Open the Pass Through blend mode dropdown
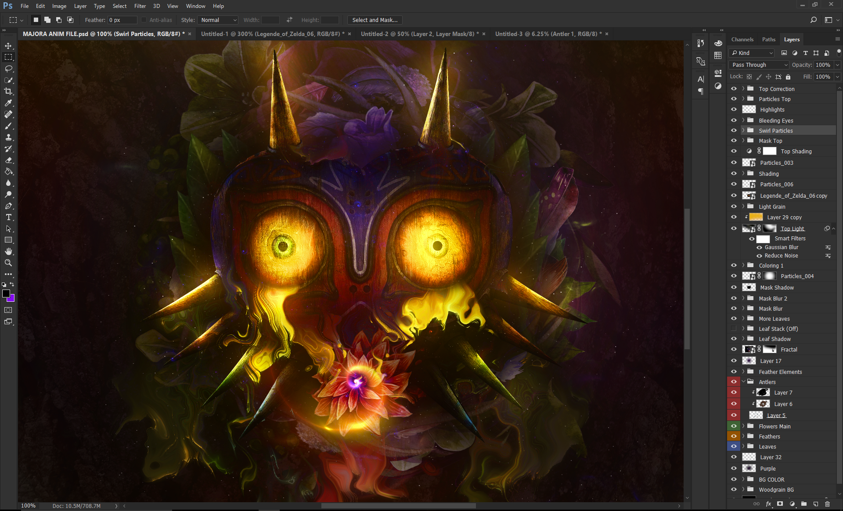Screen dimensions: 843x511 point(759,65)
